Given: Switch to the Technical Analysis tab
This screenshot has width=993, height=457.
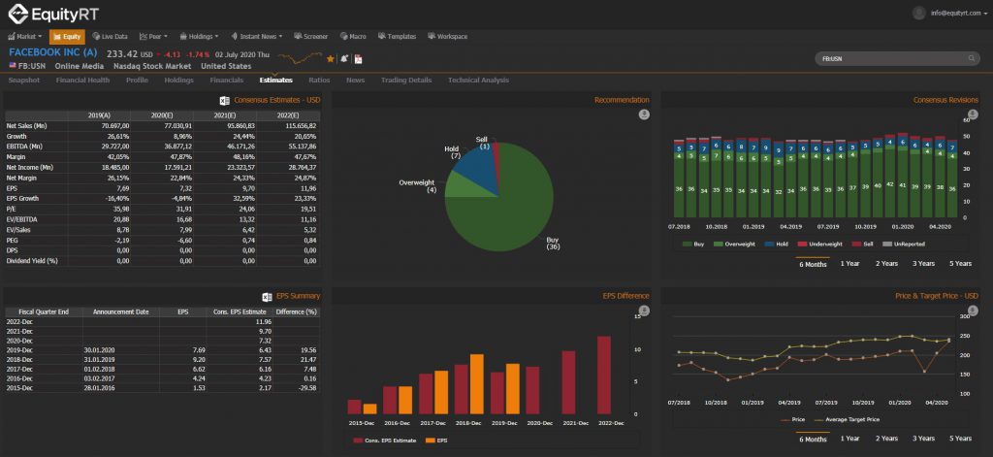Looking at the screenshot, I should (x=478, y=81).
